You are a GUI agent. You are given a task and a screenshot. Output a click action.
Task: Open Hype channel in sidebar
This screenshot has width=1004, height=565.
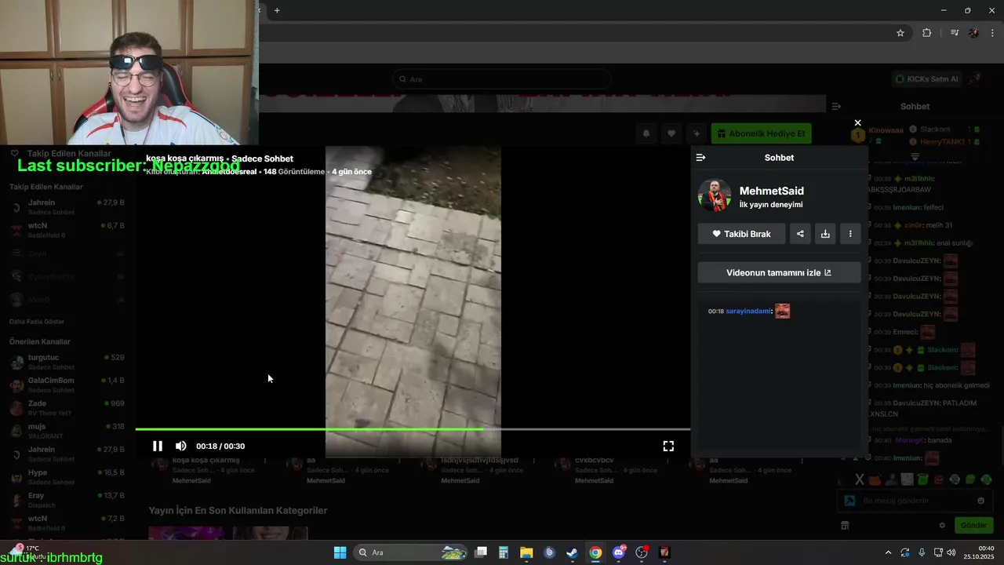[67, 477]
